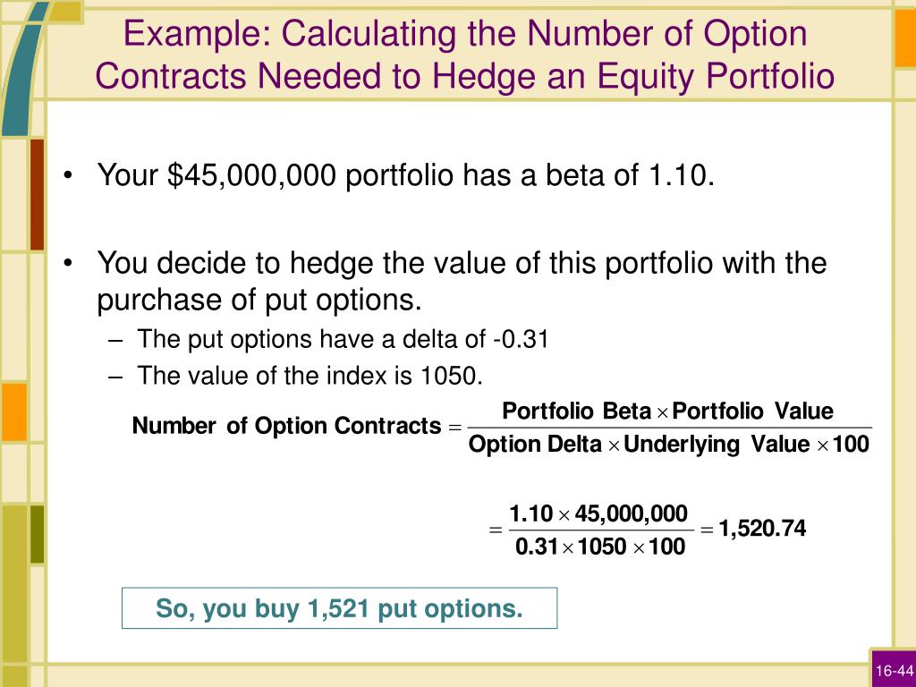Click the index value 1050 line

310,376
